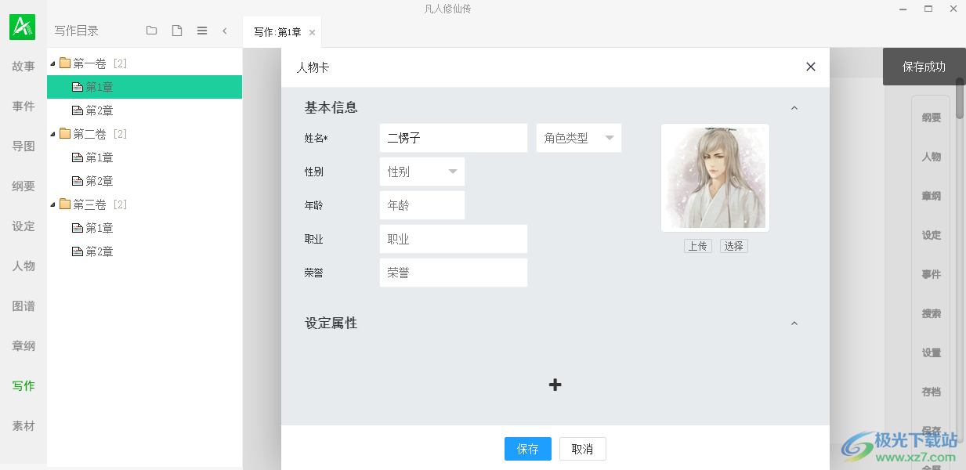Open the 故事 panel in the left sidebar
Image resolution: width=966 pixels, height=470 pixels.
point(24,66)
